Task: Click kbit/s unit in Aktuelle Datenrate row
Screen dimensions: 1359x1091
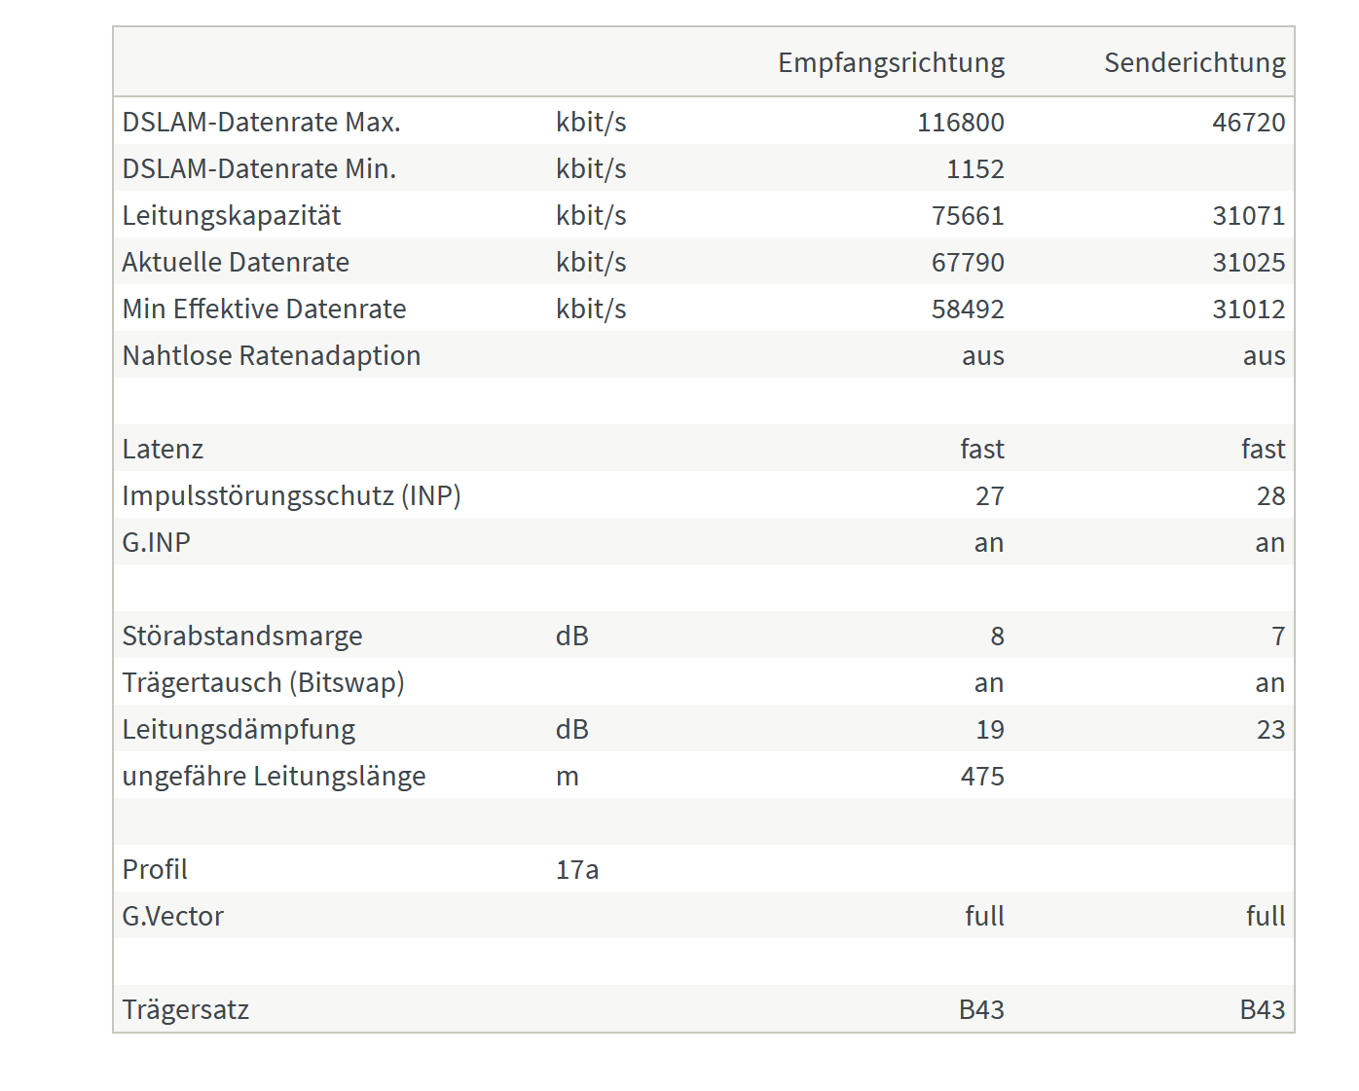Action: point(591,262)
